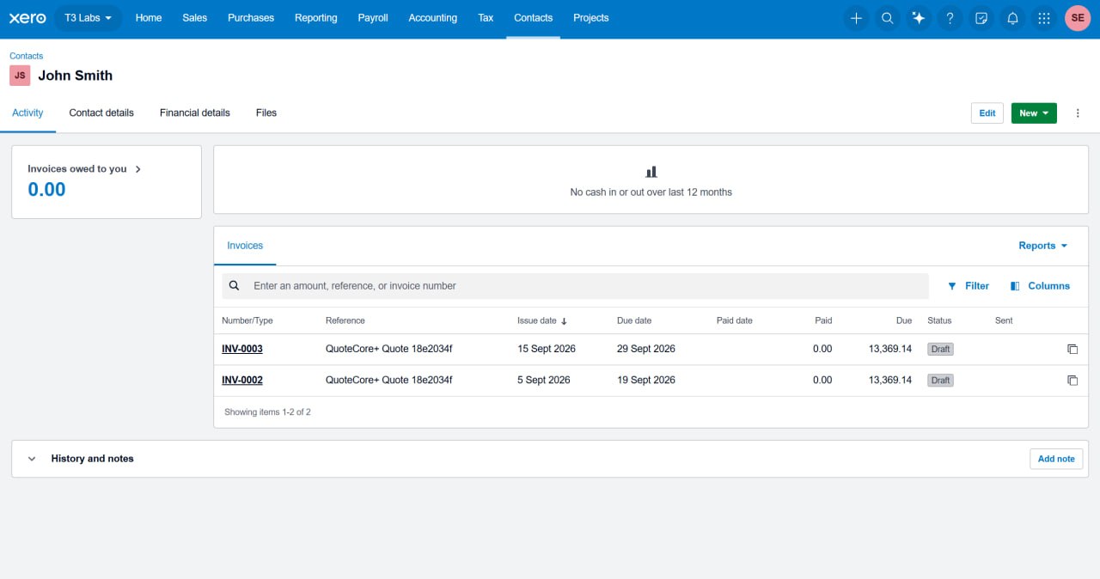Screen dimensions: 1100x579
Task: Focus the invoice search input field
Action: [x=576, y=286]
